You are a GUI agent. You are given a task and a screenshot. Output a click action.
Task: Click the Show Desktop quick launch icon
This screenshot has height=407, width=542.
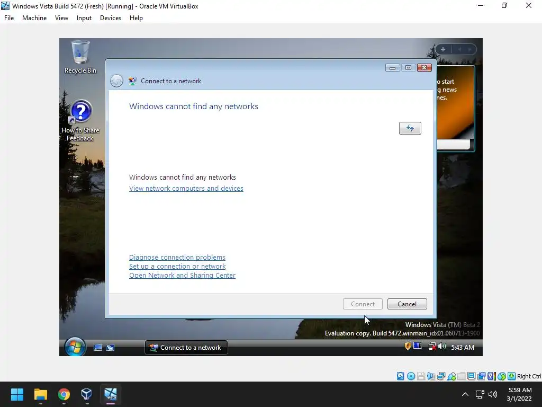98,348
